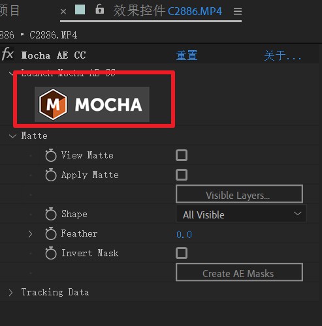The image size is (322, 326).
Task: Toggle the Feather keyframe stopwatch
Action: 51,233
